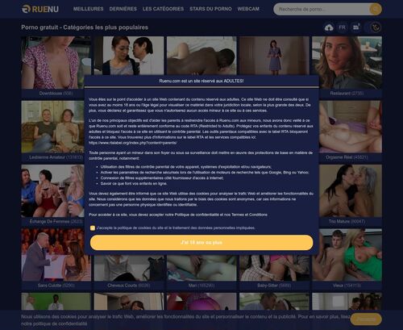Tick the cookie policy acceptance checkbox

[93, 228]
